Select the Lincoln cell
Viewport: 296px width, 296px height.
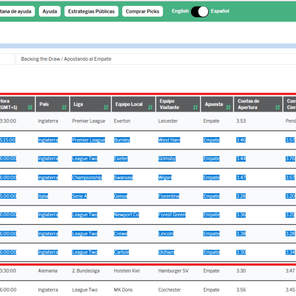coord(166,234)
